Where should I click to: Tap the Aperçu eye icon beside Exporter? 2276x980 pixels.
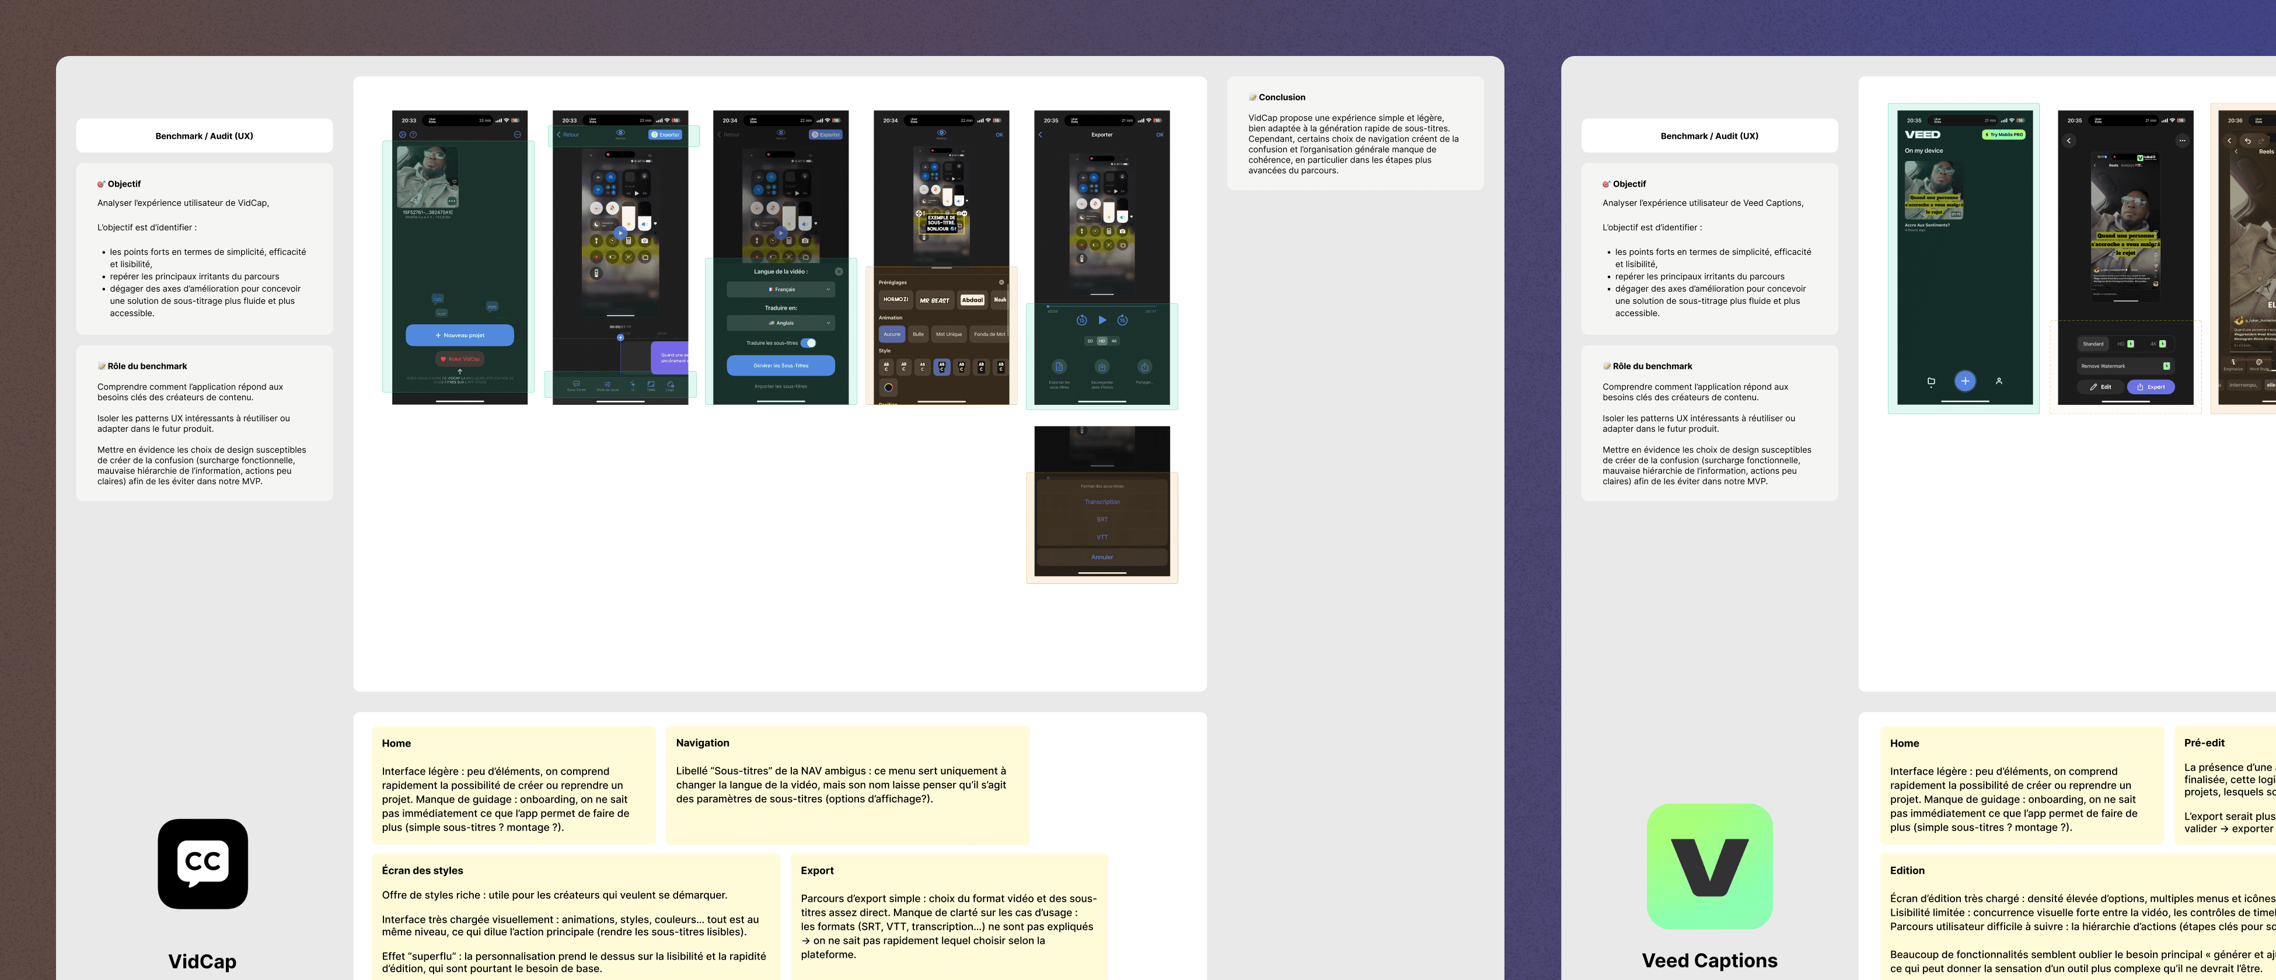620,134
